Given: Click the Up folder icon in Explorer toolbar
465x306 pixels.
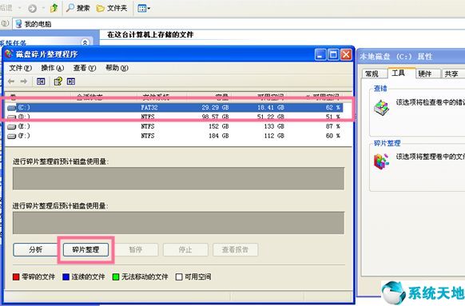Looking at the screenshot, I should pyautogui.click(x=54, y=8).
